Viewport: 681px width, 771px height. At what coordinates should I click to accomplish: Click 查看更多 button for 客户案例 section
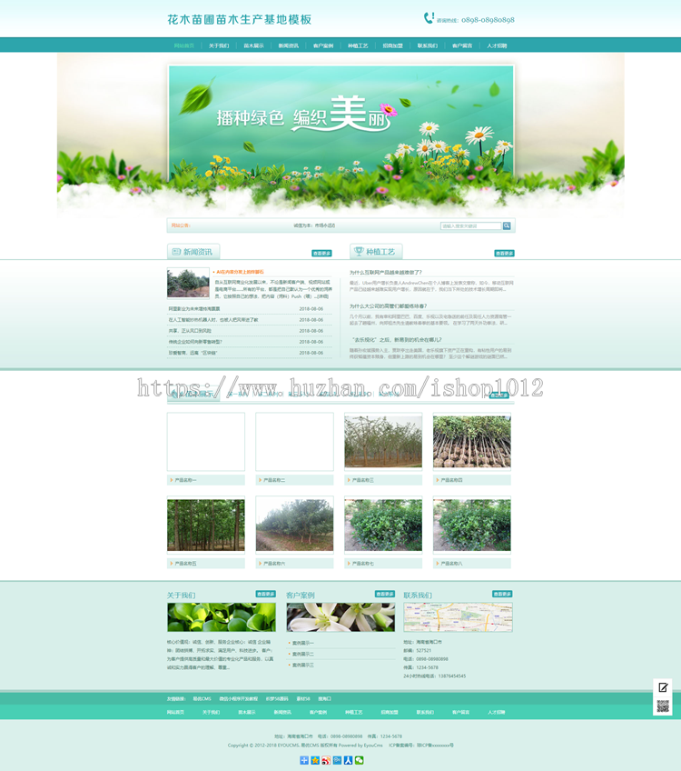(x=385, y=594)
